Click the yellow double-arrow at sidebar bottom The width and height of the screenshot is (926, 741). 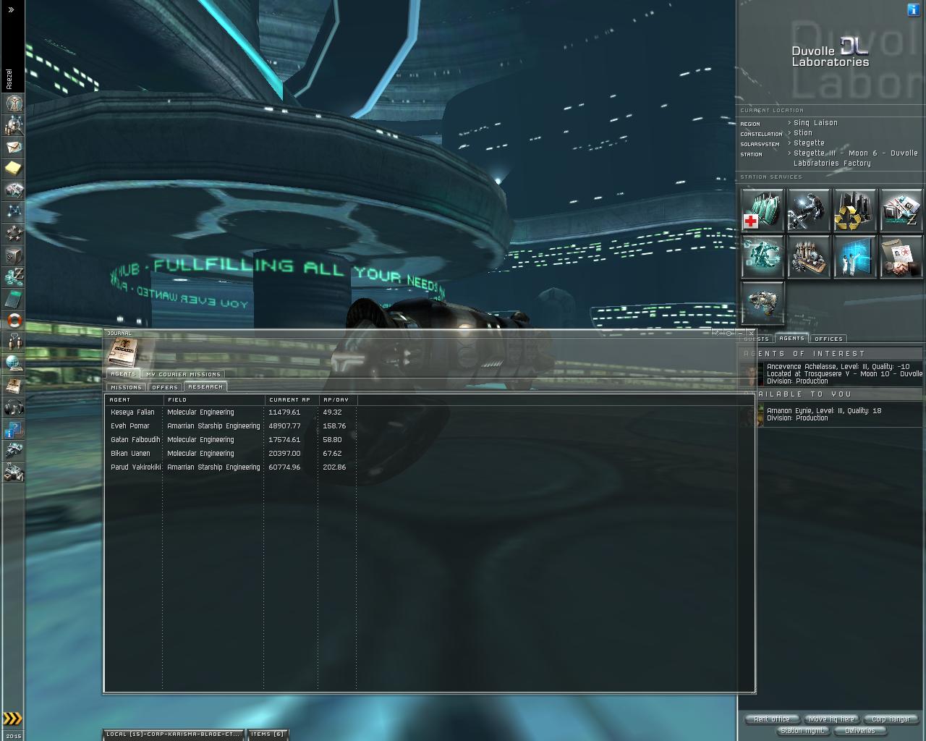12,719
